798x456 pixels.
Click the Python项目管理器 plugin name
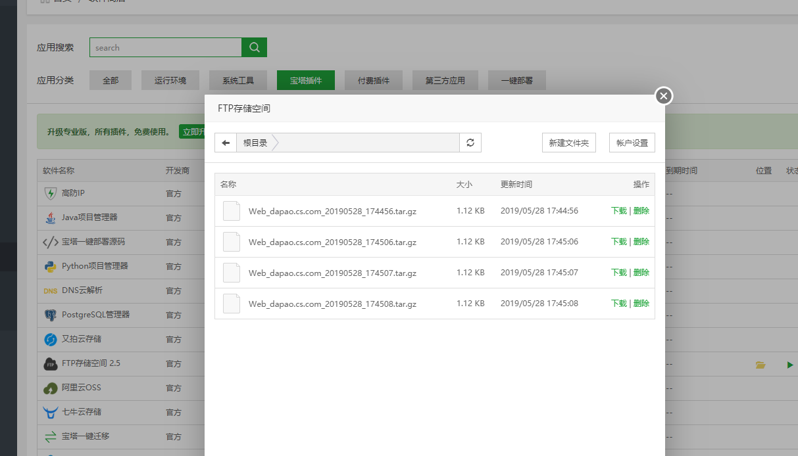(x=95, y=266)
